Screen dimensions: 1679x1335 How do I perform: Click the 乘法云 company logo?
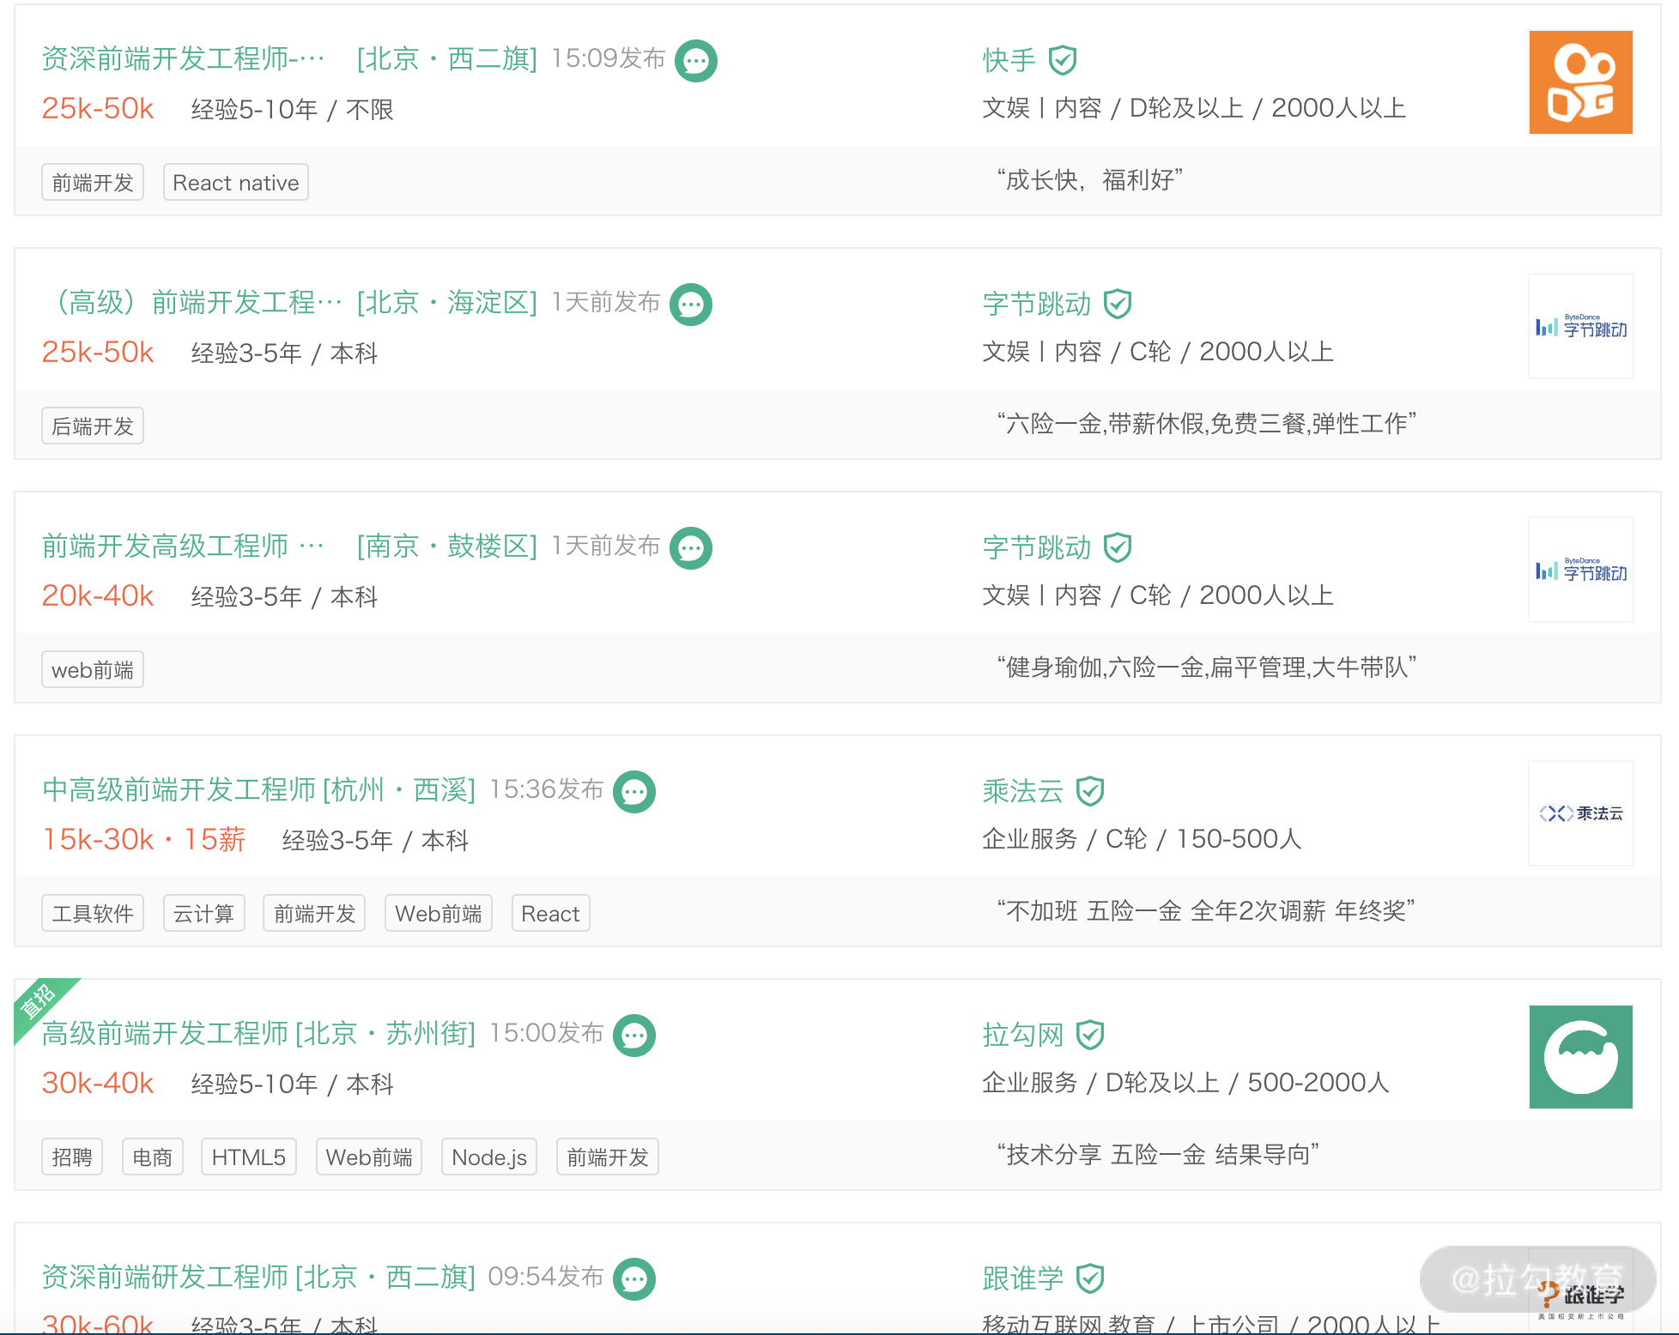[1580, 813]
